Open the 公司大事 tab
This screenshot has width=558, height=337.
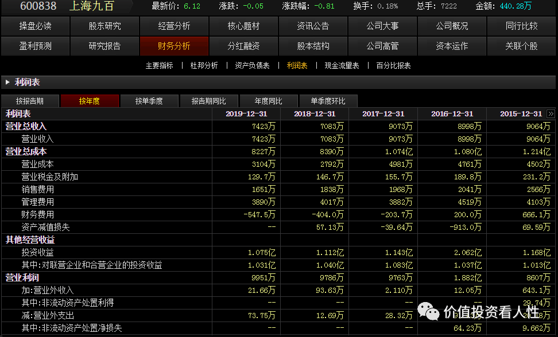[382, 26]
